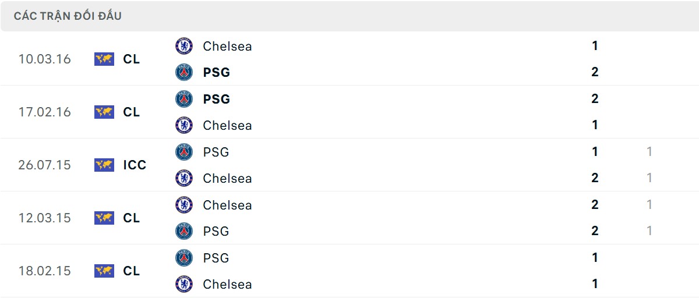Select the ICC competition label

(135, 165)
